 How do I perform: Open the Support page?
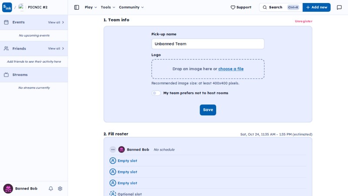point(241,7)
